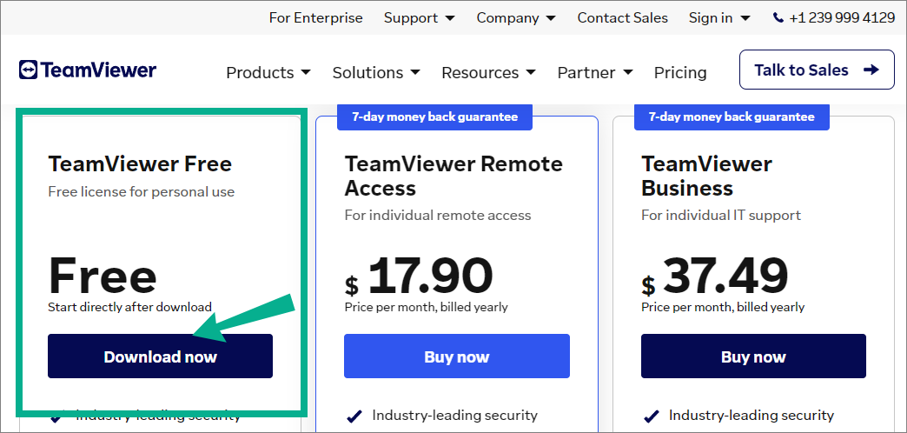Screen dimensions: 907x433
Task: Click Buy now for TeamViewer Remote Access
Action: 457,356
